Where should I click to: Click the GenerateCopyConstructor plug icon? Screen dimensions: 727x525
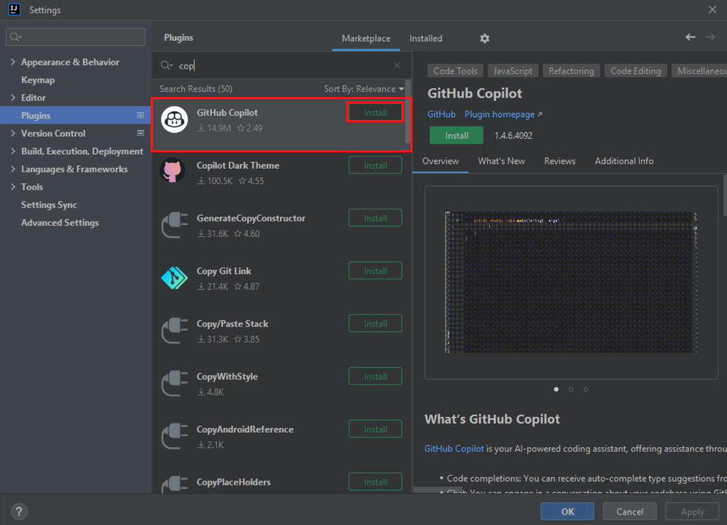pos(175,224)
